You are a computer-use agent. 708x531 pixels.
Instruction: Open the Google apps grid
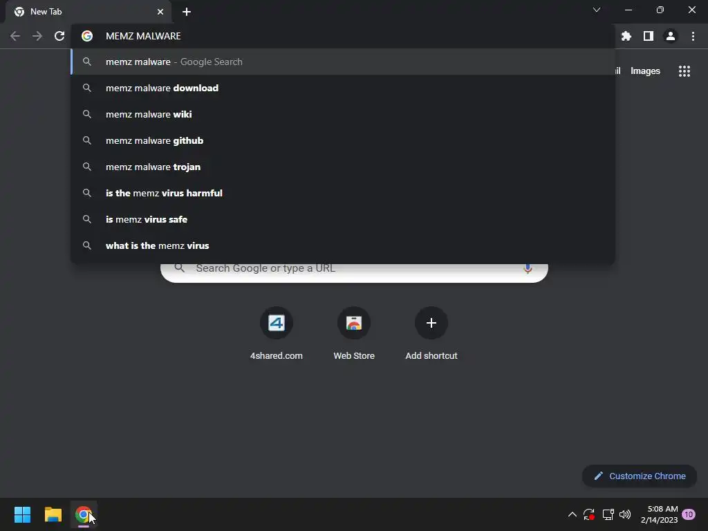(684, 71)
